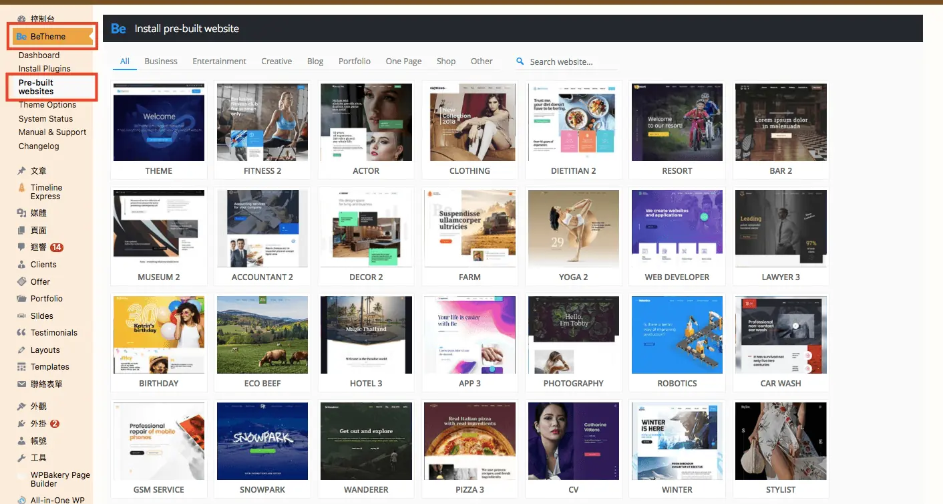Click the pages icon beside 頁面
Image resolution: width=943 pixels, height=504 pixels.
pos(22,231)
